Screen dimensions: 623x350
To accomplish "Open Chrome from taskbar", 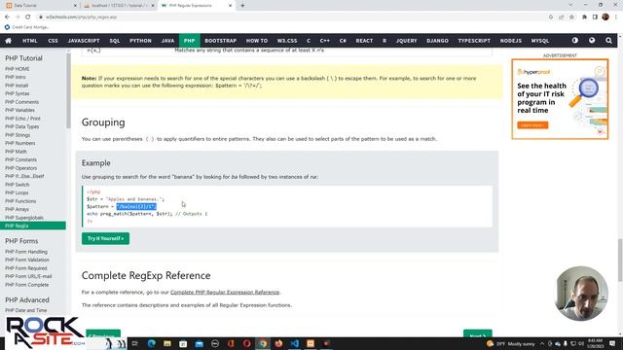I will [263, 343].
